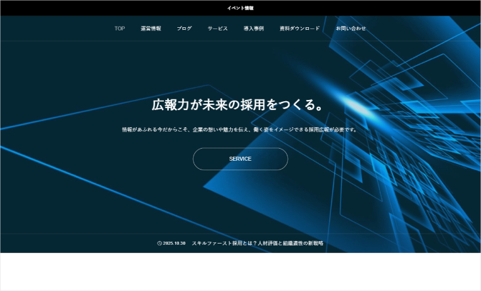This screenshot has width=481, height=291.
Task: Click the white content area below the hero
Action: (x=240, y=272)
